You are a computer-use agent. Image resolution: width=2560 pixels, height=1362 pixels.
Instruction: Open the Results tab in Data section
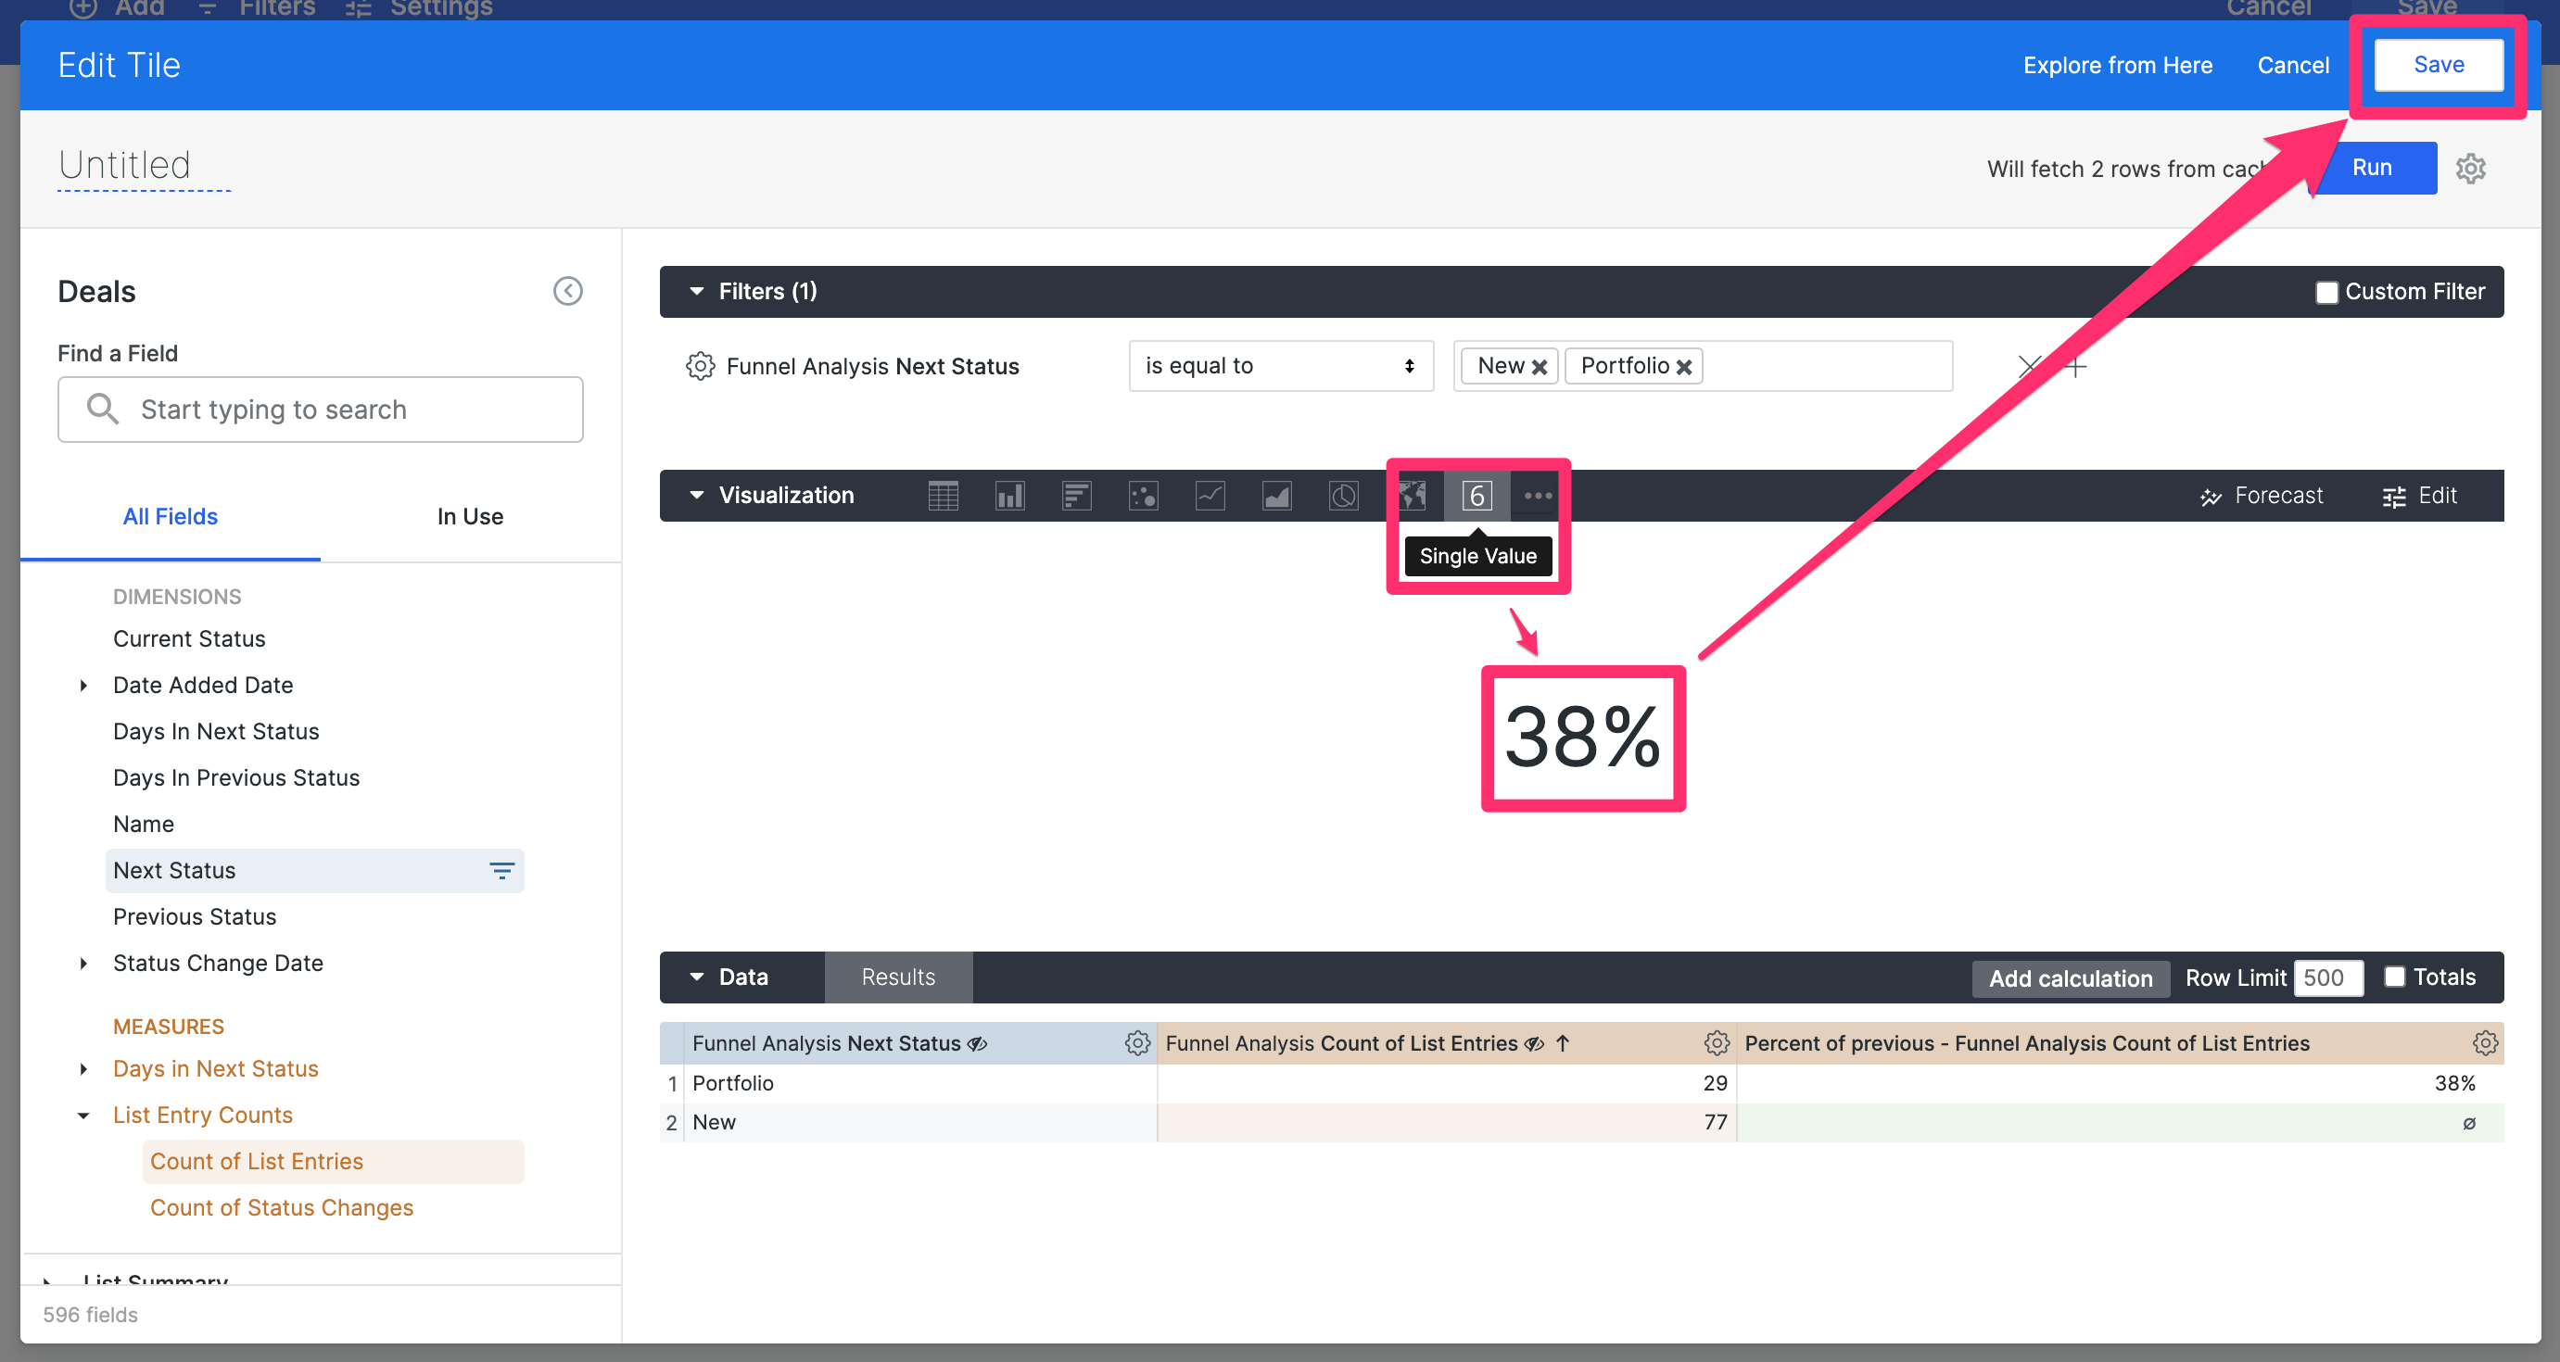coord(897,977)
